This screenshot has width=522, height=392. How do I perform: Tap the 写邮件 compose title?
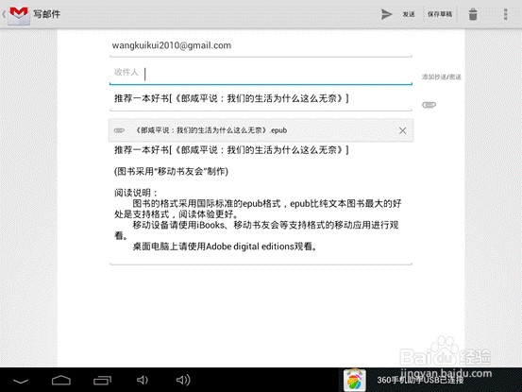pyautogui.click(x=46, y=14)
